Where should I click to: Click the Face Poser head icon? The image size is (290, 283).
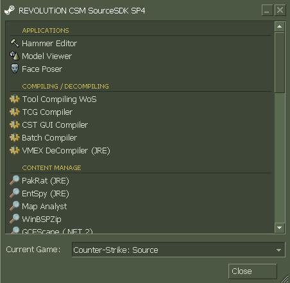pos(15,69)
